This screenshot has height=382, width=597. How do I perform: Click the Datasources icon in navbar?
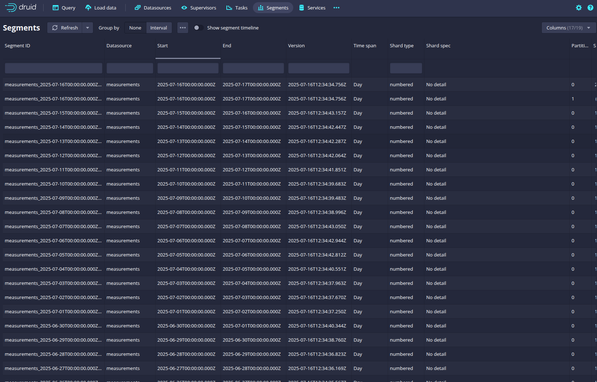[137, 8]
